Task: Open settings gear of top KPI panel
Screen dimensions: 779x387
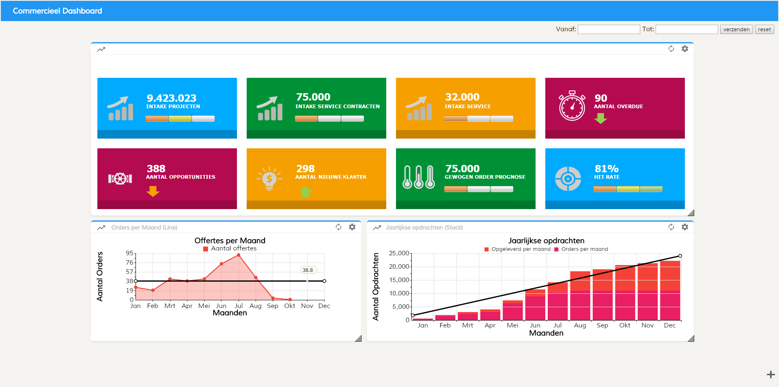Action: [x=685, y=49]
